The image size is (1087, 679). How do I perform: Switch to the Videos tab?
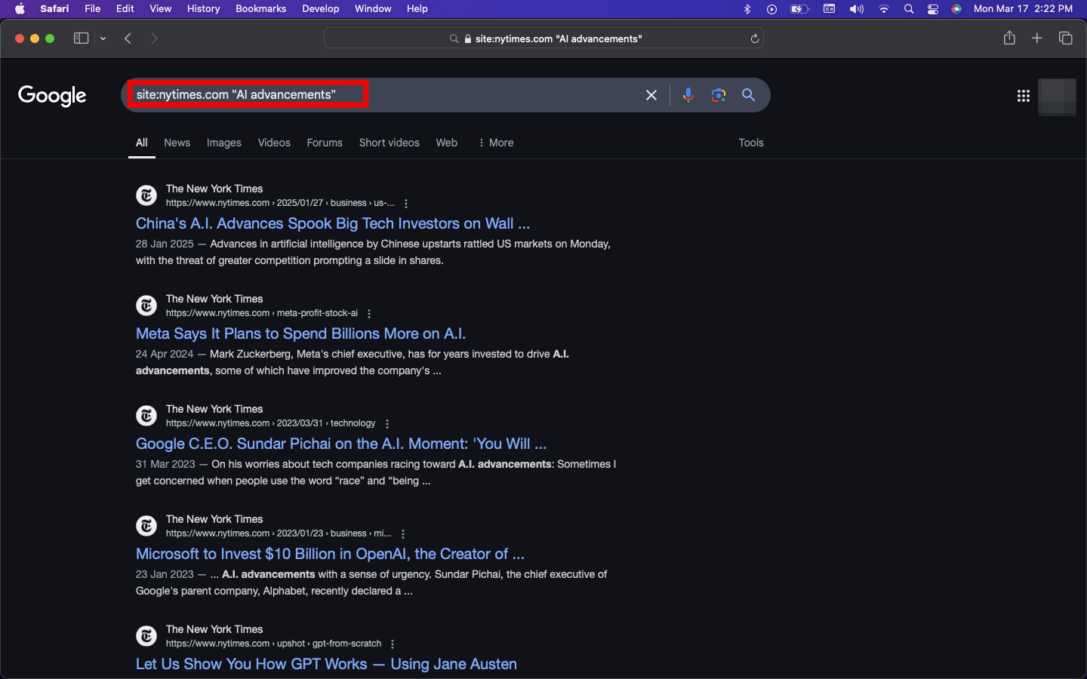point(274,143)
